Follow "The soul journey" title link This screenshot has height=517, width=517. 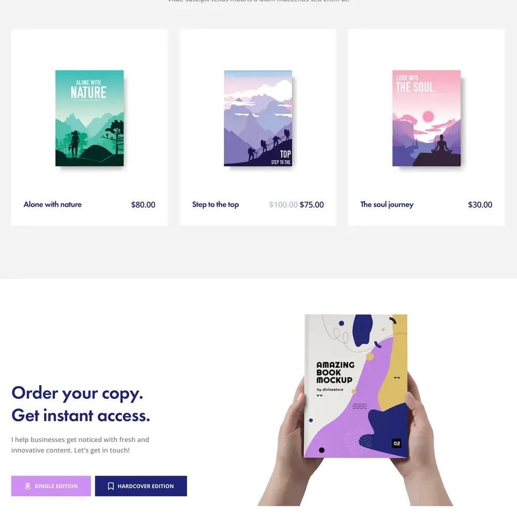click(387, 204)
